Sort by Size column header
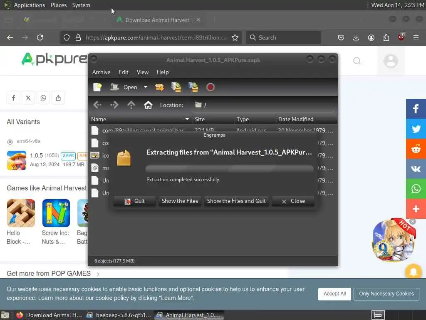Image resolution: width=426 pixels, height=320 pixels. tap(213, 119)
